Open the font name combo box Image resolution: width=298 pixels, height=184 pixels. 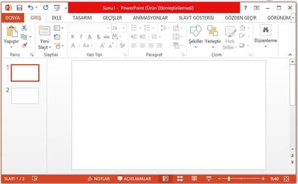coord(89,28)
